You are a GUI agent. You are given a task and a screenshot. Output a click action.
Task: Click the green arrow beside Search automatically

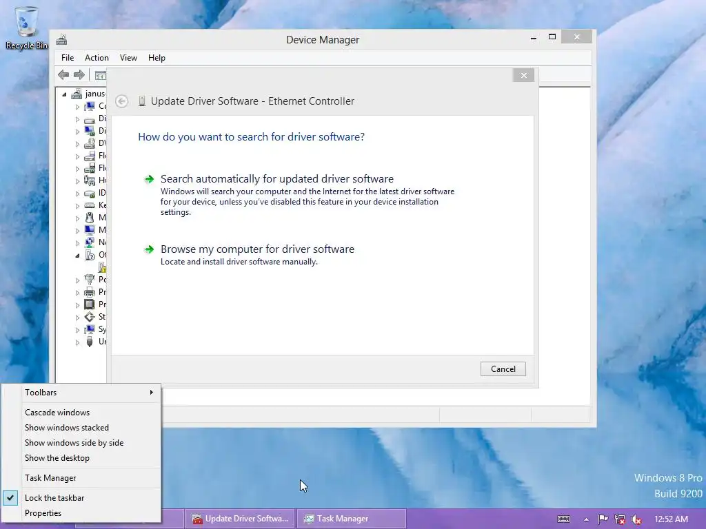tap(149, 180)
